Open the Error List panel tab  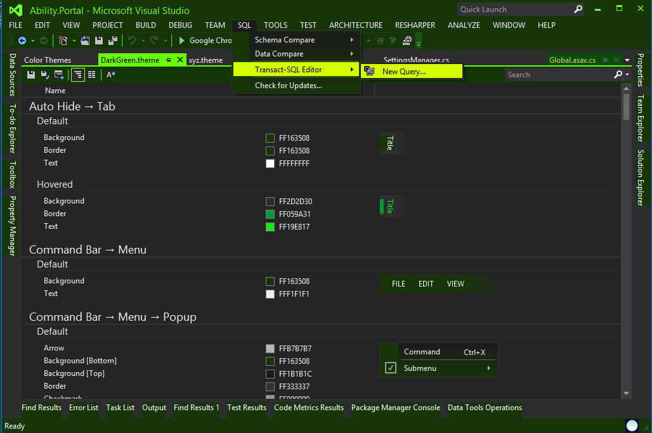tap(84, 407)
